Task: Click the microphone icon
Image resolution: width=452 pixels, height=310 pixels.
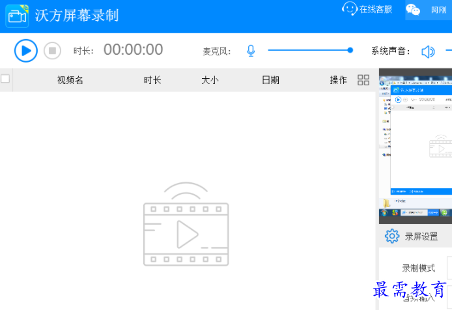Action: (x=251, y=51)
